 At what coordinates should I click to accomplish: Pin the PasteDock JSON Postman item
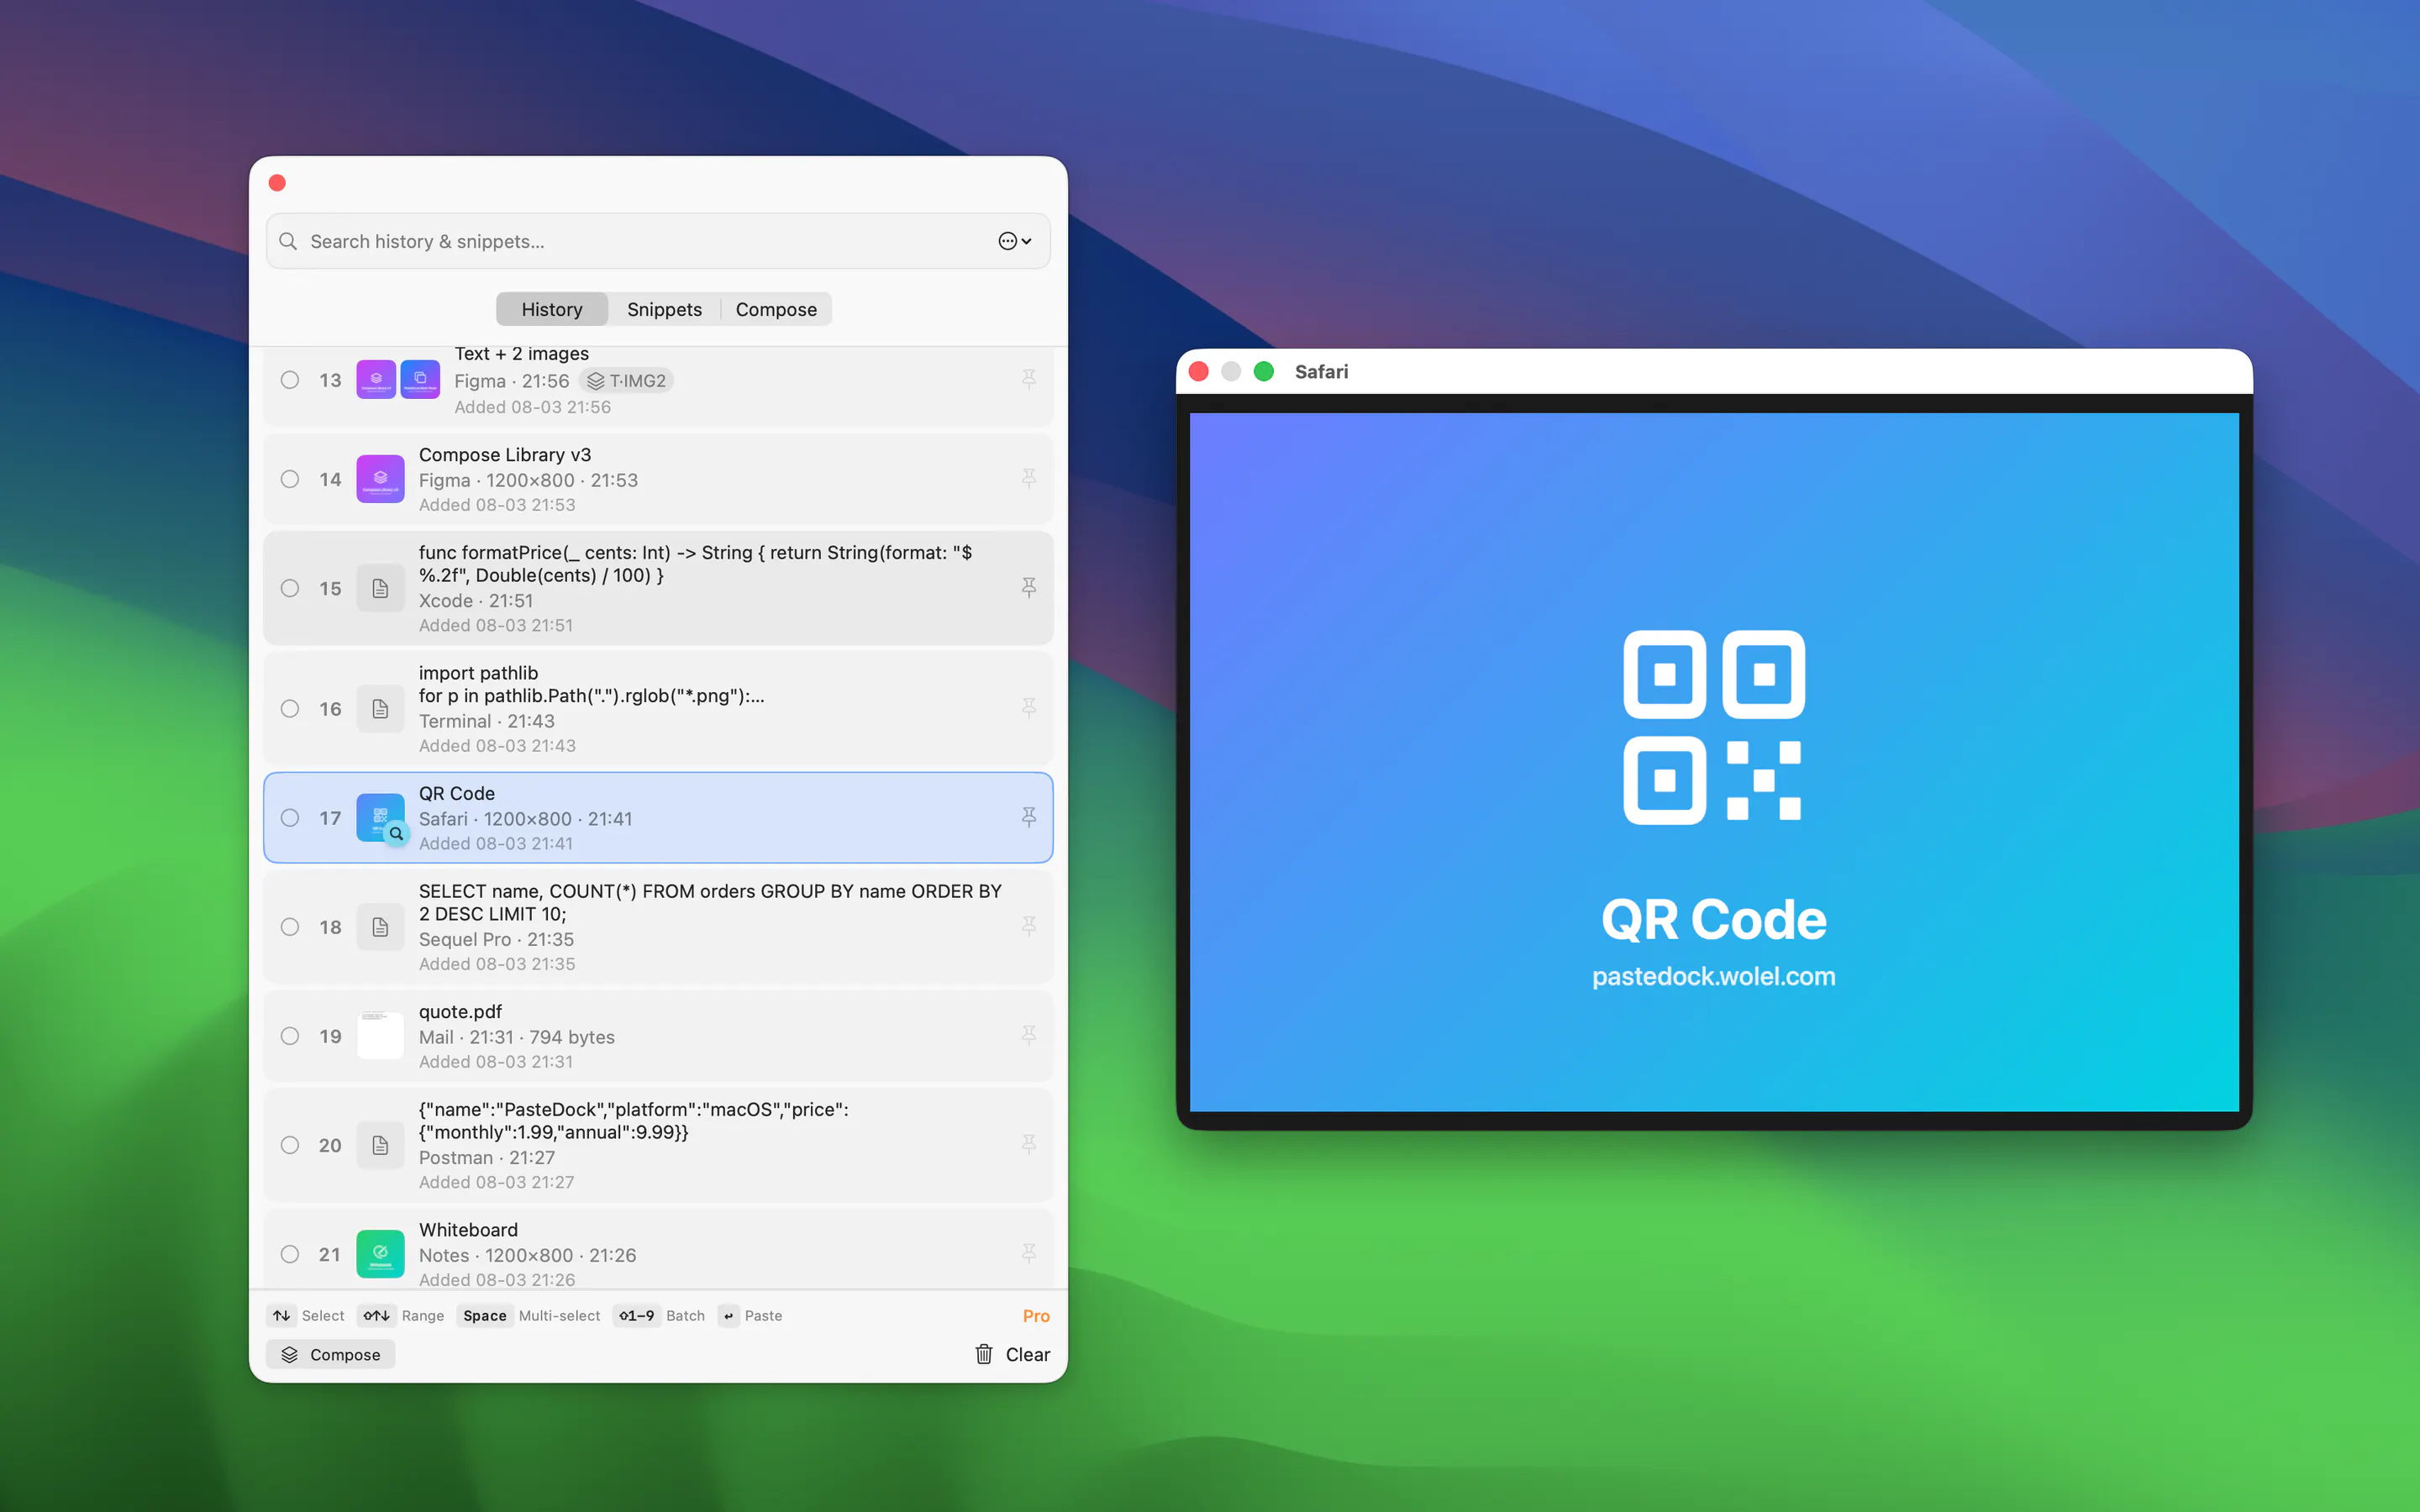(1028, 1145)
